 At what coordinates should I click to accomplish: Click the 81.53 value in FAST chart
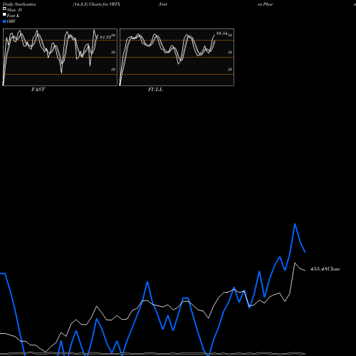coord(105,37)
